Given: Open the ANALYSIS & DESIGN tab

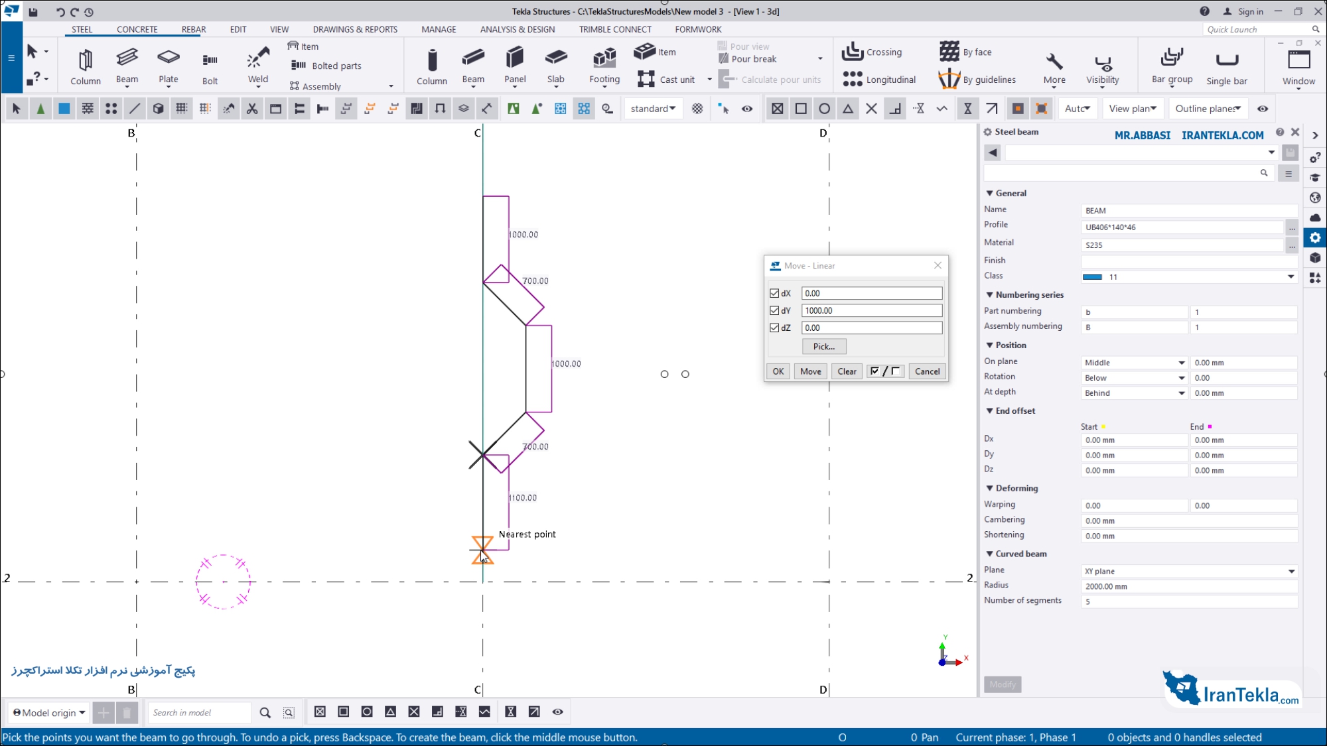Looking at the screenshot, I should 518,29.
